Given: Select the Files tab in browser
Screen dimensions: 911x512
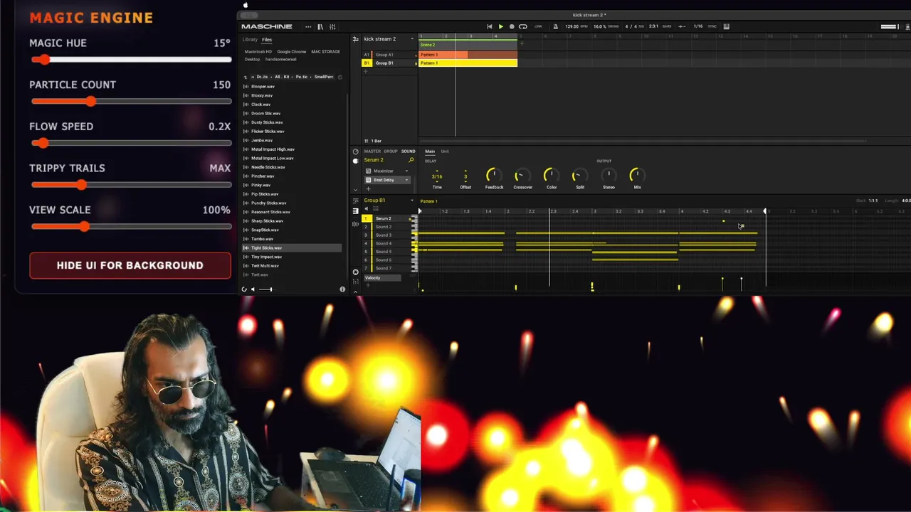Looking at the screenshot, I should (x=267, y=40).
